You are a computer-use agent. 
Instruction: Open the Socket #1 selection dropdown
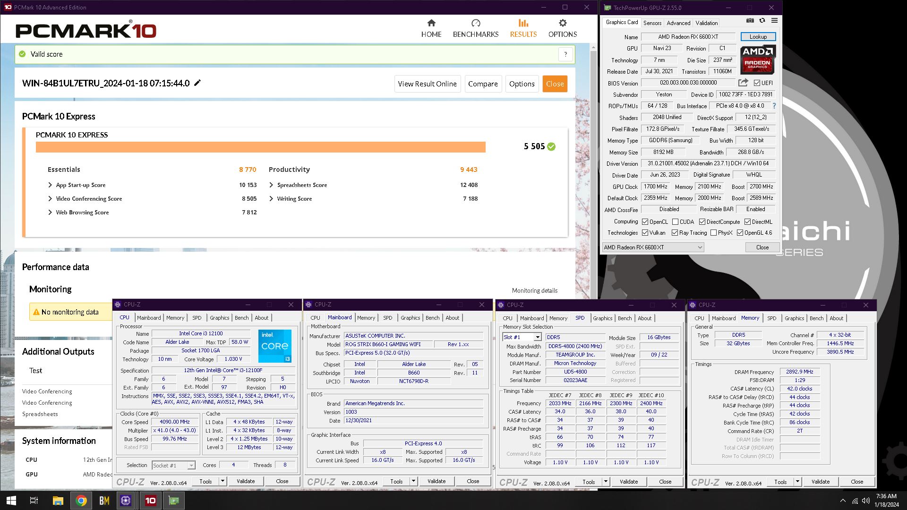(173, 465)
